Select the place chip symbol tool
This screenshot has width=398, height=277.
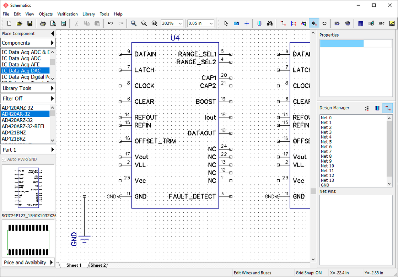[348, 23]
